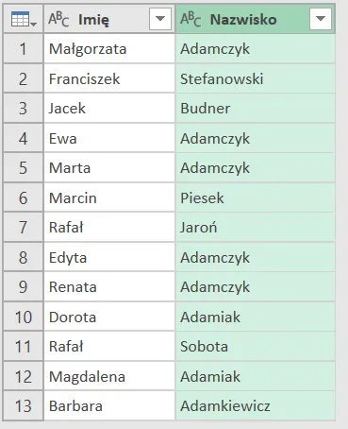
Task: Click the Adamkiewicz surname cell
Action: click(256, 406)
